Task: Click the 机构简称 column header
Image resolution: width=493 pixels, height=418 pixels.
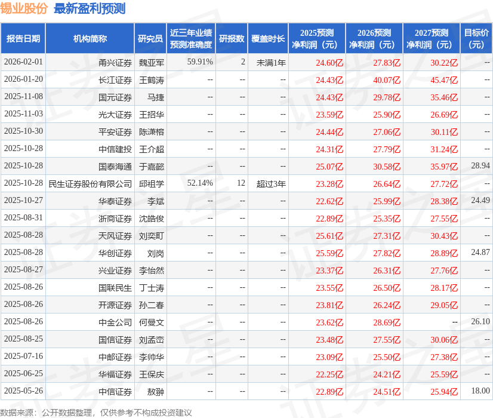Action: 90,39
